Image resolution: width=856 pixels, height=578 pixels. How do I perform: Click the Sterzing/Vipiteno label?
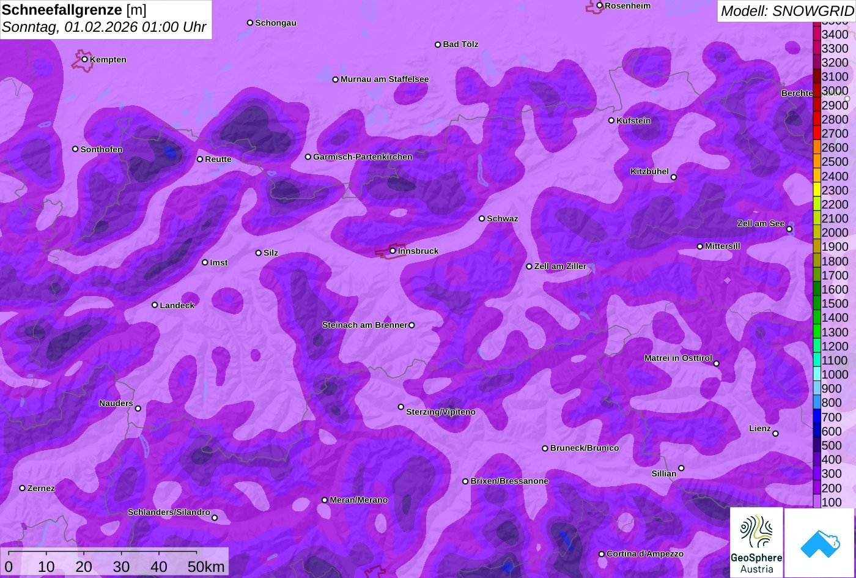441,412
